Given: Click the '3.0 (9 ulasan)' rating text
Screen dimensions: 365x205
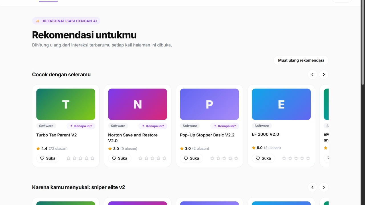Looking at the screenshot, I should click(x=123, y=149).
